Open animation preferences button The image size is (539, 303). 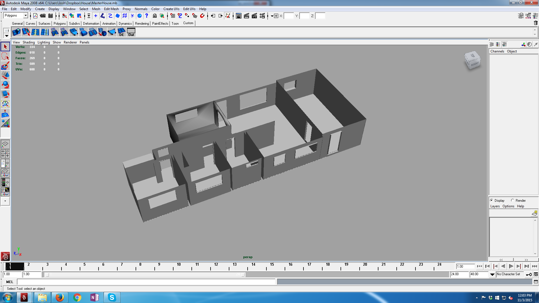[536, 274]
